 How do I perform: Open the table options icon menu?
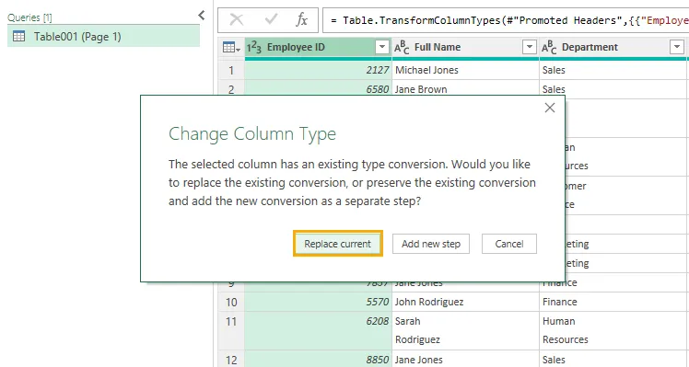(x=231, y=48)
